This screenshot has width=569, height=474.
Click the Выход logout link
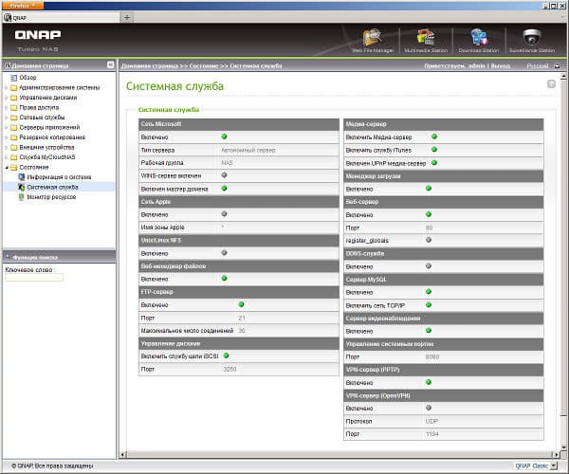tap(501, 66)
